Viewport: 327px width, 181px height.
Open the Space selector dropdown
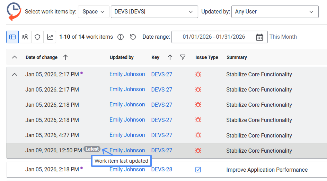[x=94, y=11]
